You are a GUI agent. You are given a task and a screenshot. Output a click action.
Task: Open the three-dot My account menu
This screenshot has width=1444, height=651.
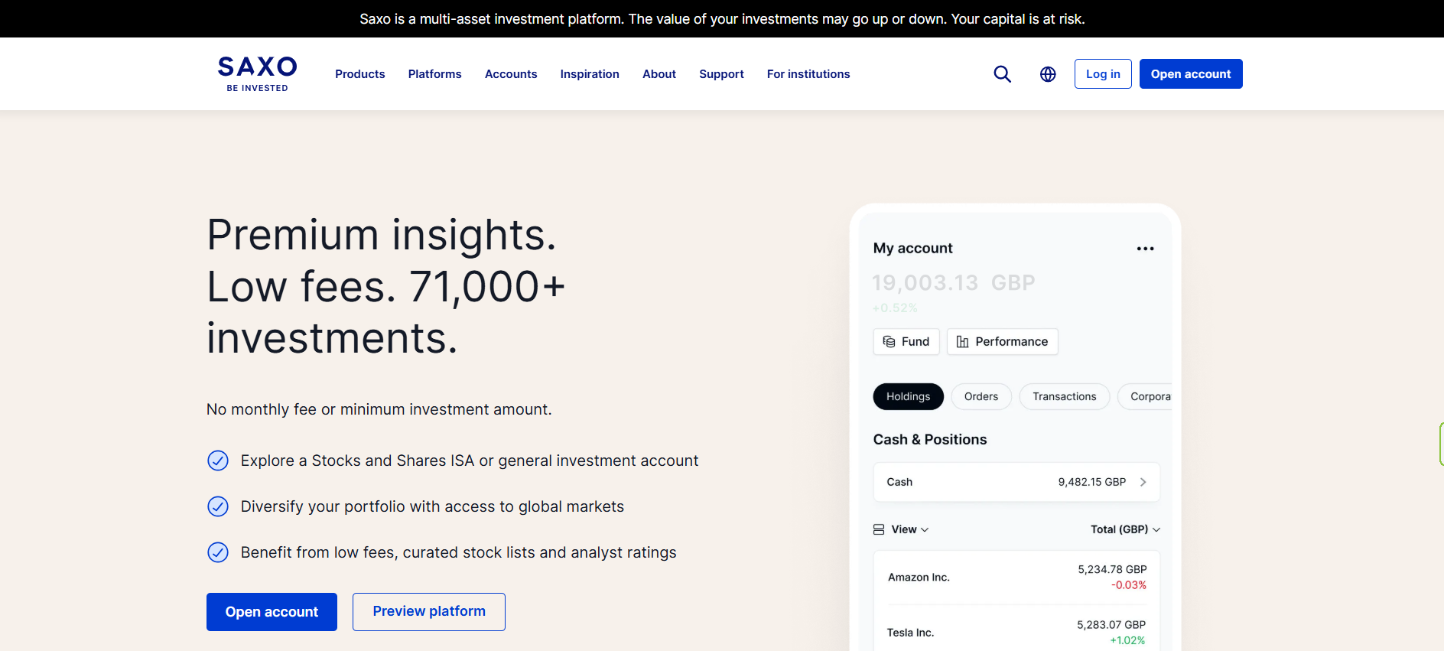pos(1145,249)
